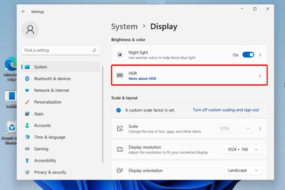The height and width of the screenshot is (190, 285).
Task: Open the Scale percentage dropdown
Action: point(235,128)
